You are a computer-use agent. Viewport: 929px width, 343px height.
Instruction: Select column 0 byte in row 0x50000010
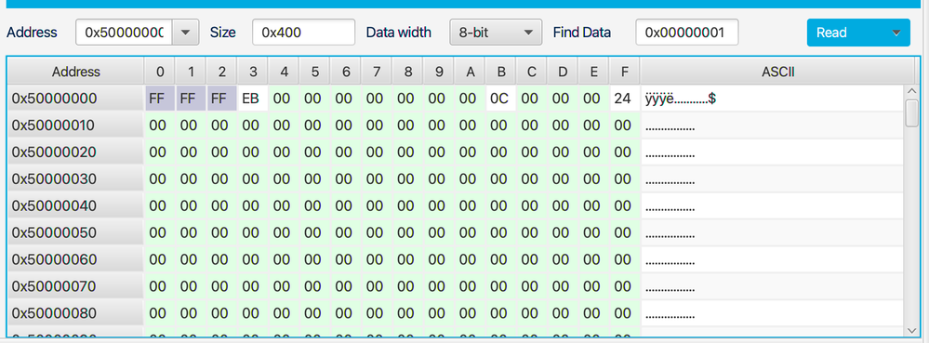pyautogui.click(x=160, y=125)
